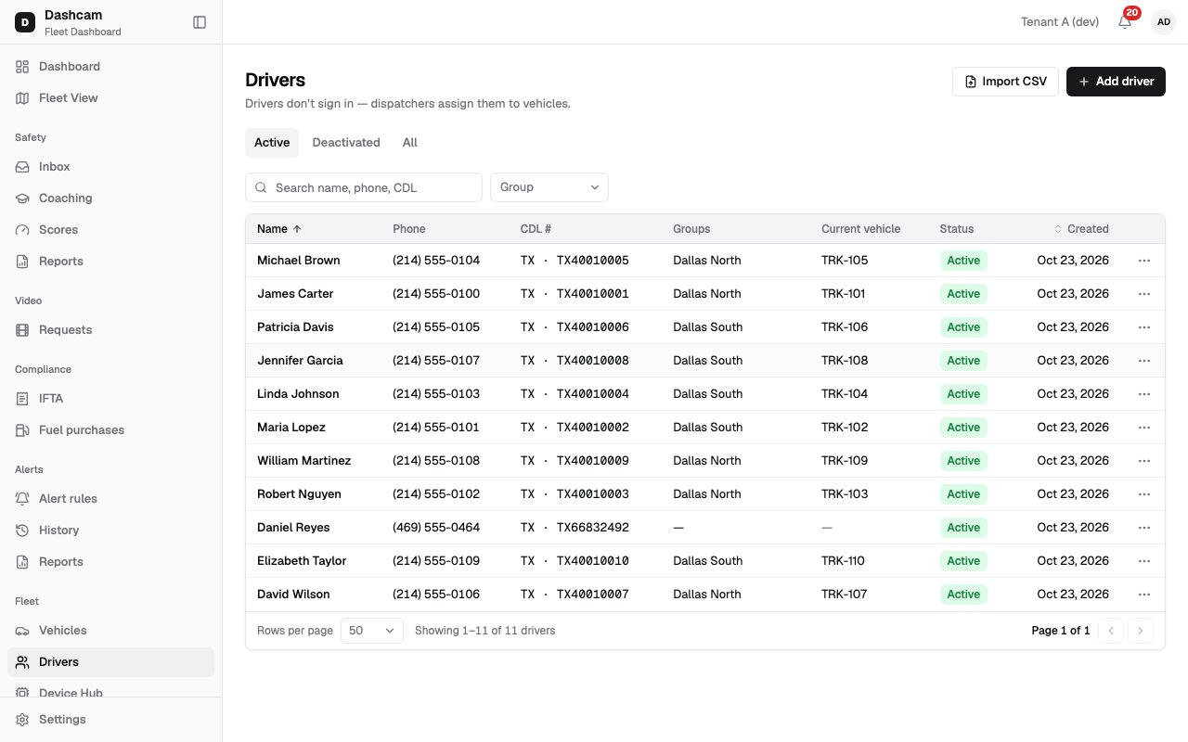1188x742 pixels.
Task: Go to previous page arrow
Action: [x=1111, y=631]
